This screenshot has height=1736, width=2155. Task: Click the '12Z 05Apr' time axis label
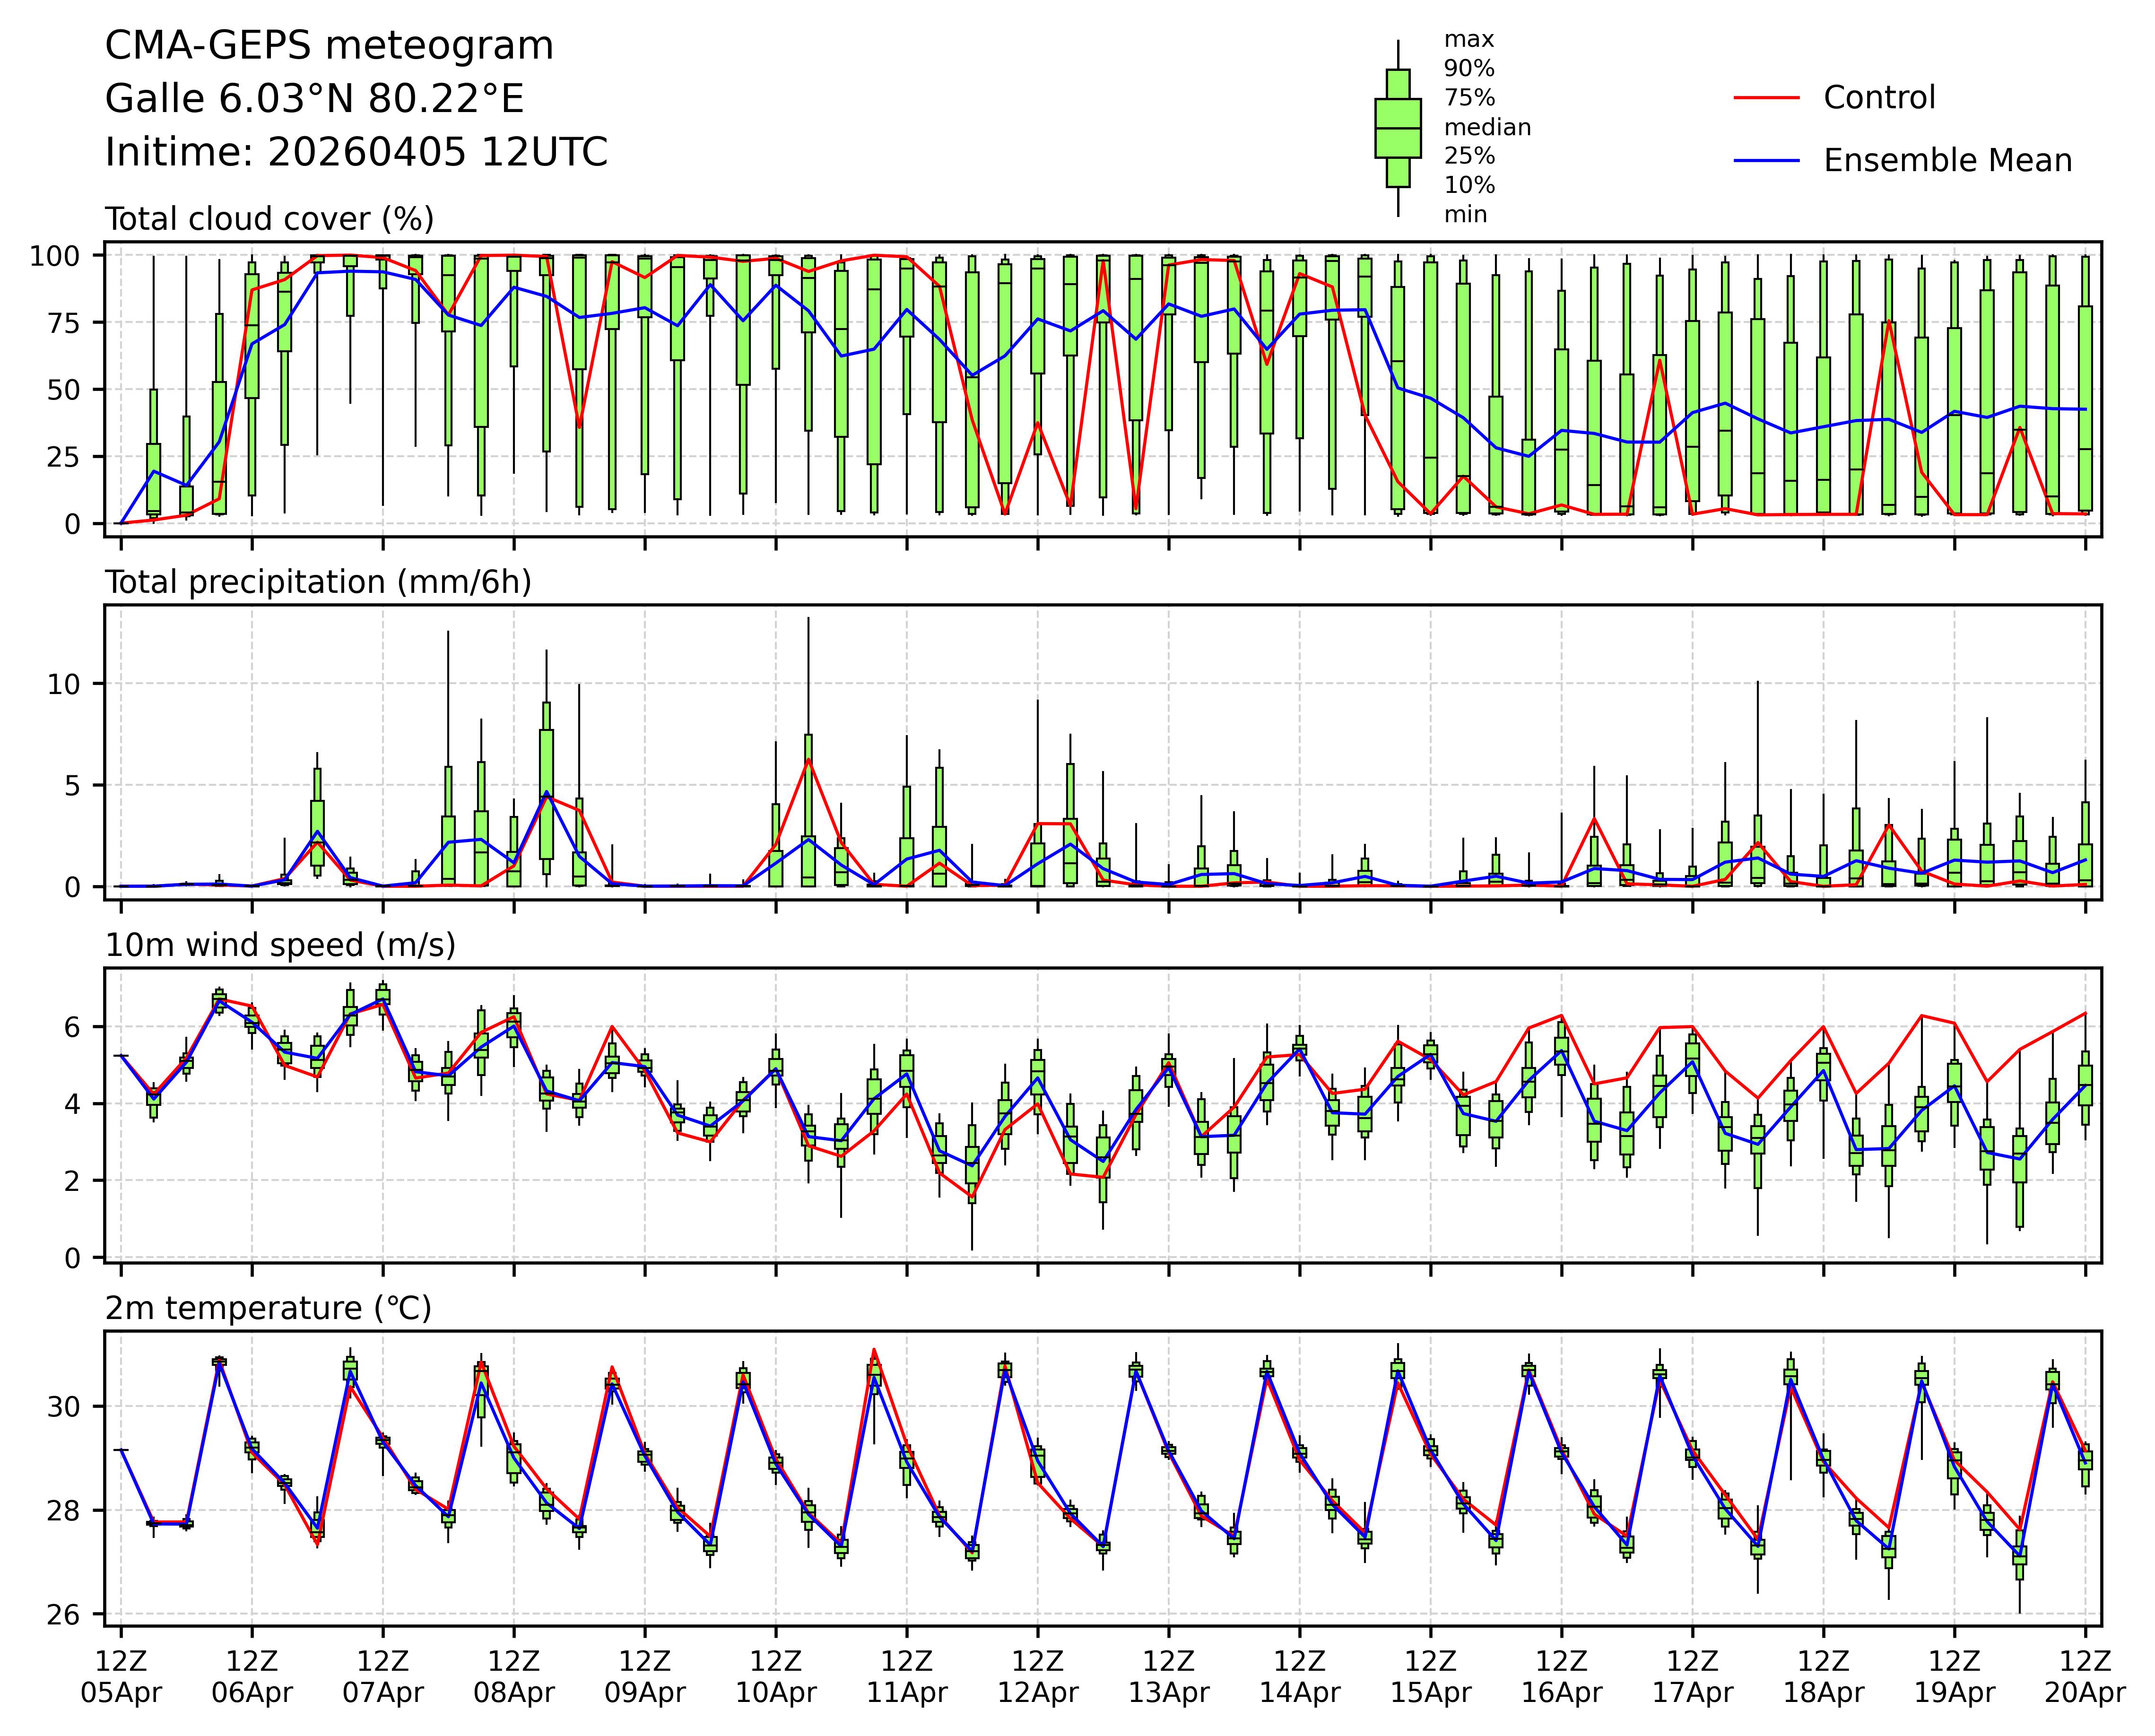coord(121,1677)
